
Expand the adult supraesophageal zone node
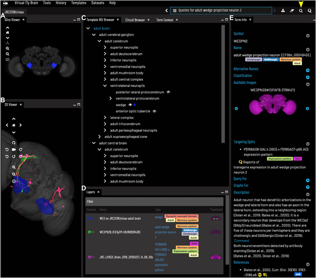(99, 137)
